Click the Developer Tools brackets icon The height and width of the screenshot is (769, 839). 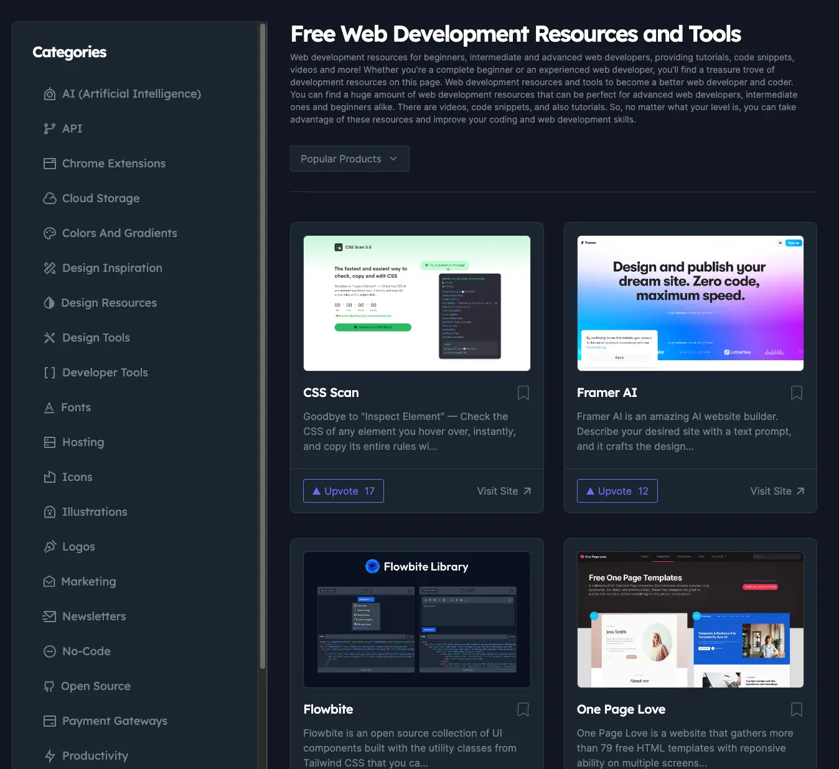coord(50,373)
